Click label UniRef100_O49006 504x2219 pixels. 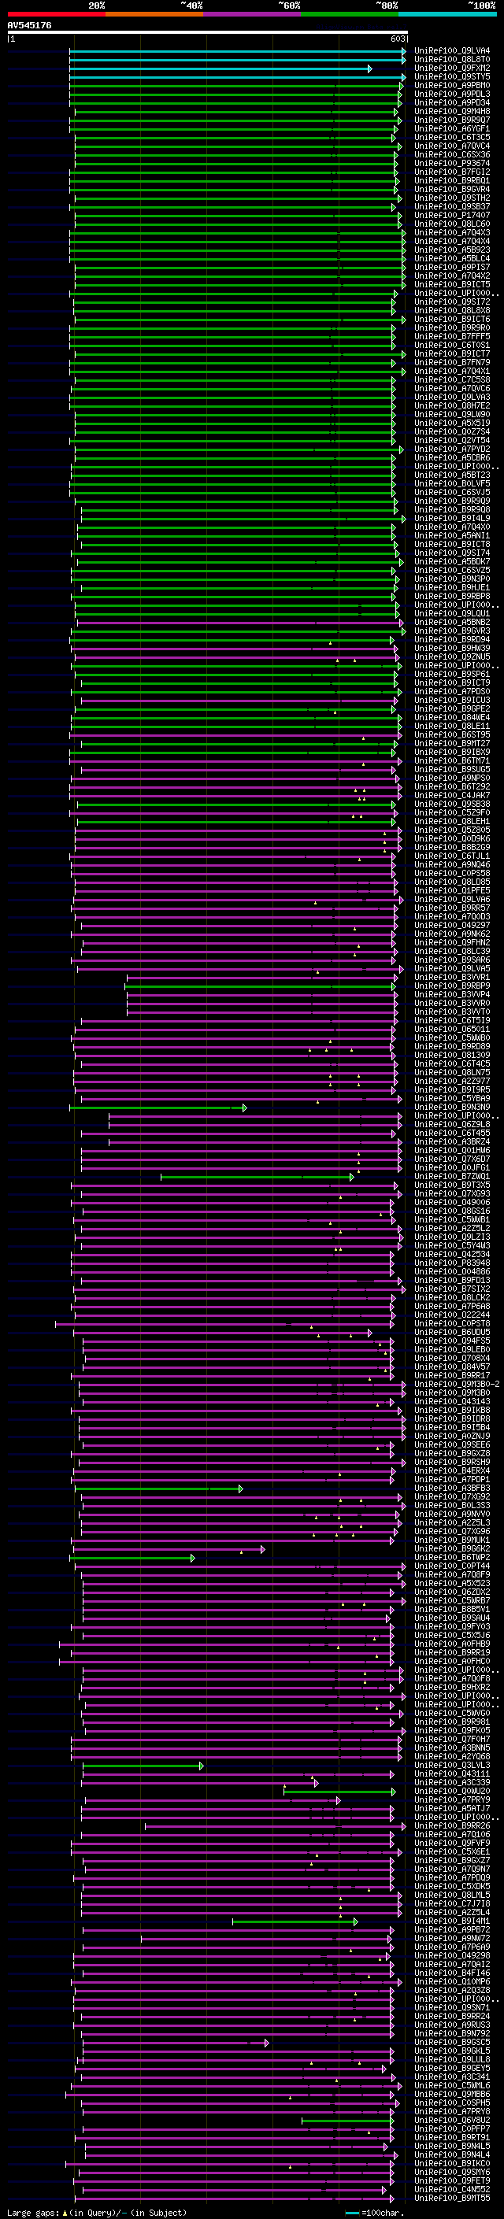point(452,1203)
